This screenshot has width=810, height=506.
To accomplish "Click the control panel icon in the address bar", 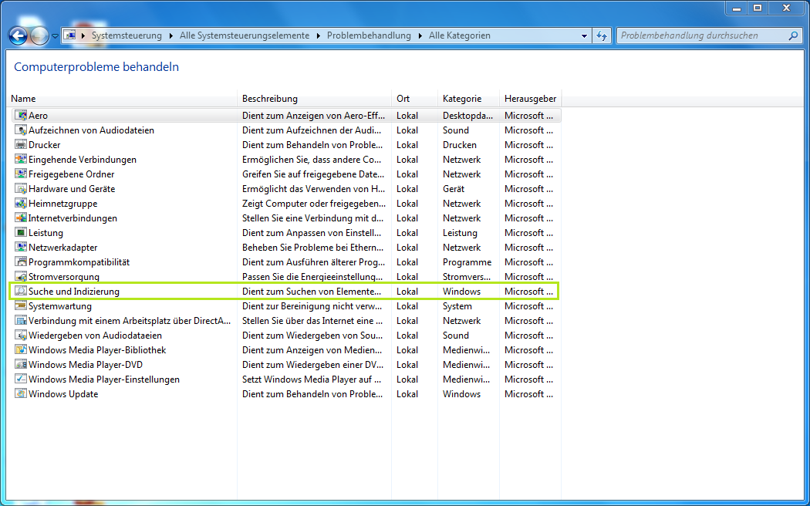I will [x=69, y=35].
